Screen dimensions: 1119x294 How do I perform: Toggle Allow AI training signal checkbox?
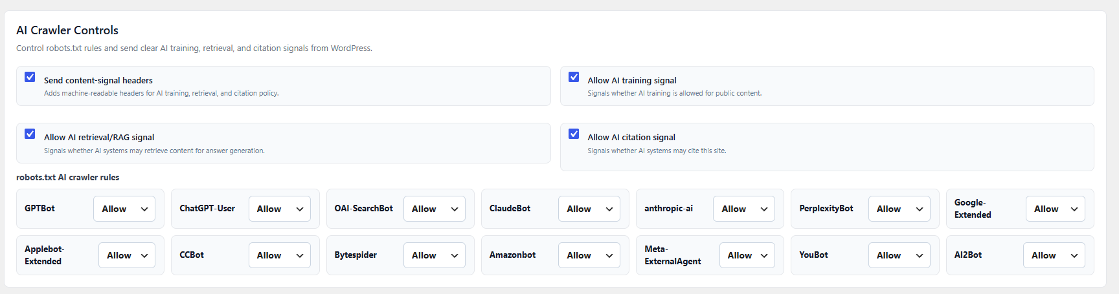[574, 77]
